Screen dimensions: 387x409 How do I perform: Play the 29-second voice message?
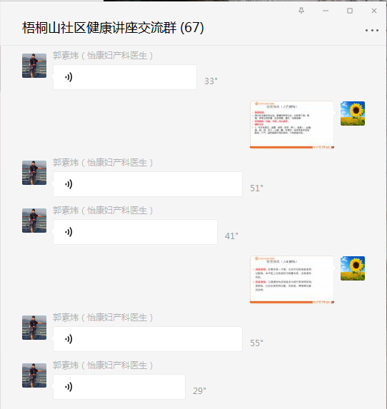119,387
